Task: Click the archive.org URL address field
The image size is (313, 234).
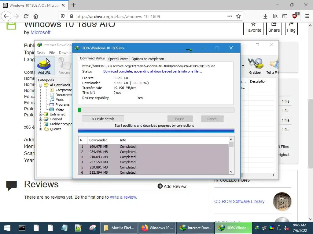Action: [x=151, y=16]
